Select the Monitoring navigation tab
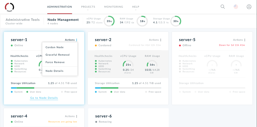The width and height of the screenshot is (257, 127). coord(114,7)
